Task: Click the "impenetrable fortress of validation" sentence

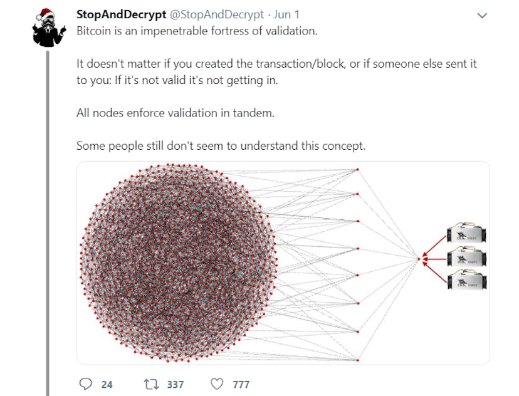Action: coord(197,31)
